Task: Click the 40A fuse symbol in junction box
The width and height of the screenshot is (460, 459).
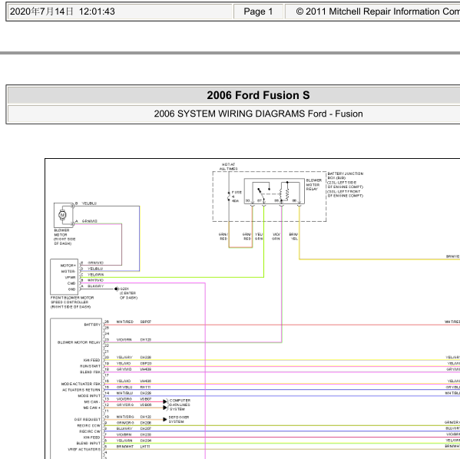Action: coord(229,196)
